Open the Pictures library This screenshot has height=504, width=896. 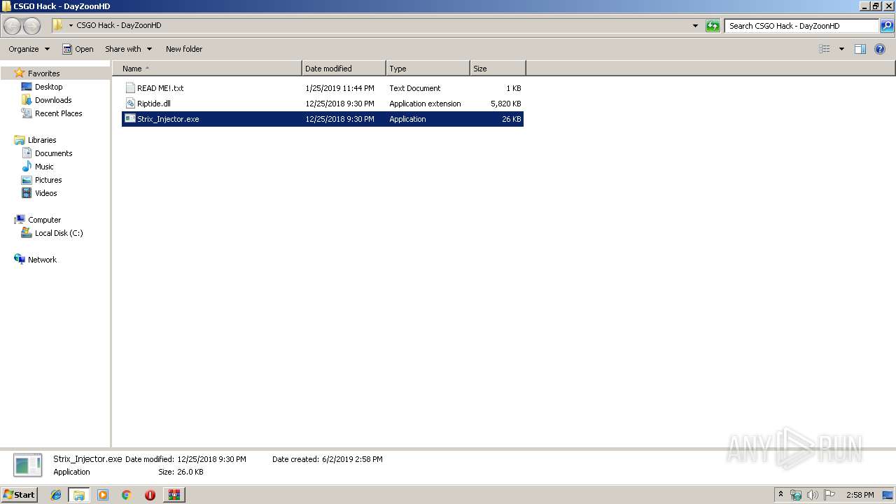(x=48, y=180)
